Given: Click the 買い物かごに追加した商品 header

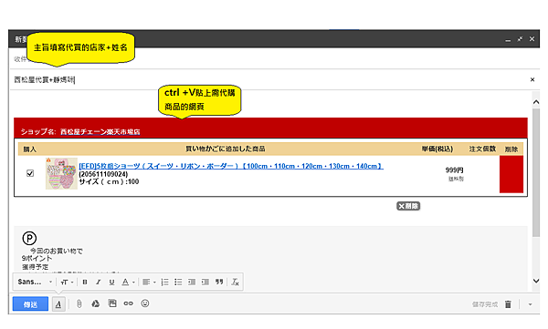Looking at the screenshot, I should (x=225, y=149).
